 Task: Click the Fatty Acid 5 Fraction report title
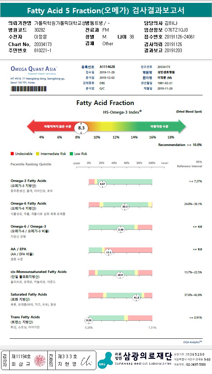106,10
